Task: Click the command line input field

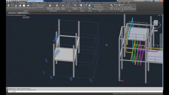Action: pos(85,92)
